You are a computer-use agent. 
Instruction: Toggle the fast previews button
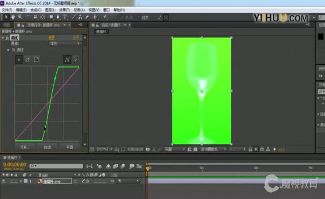point(256,149)
